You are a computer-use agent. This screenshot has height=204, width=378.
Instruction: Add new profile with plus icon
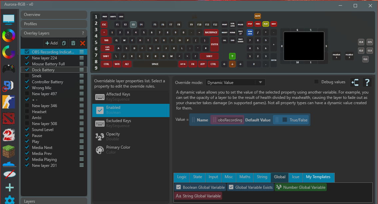(9, 188)
